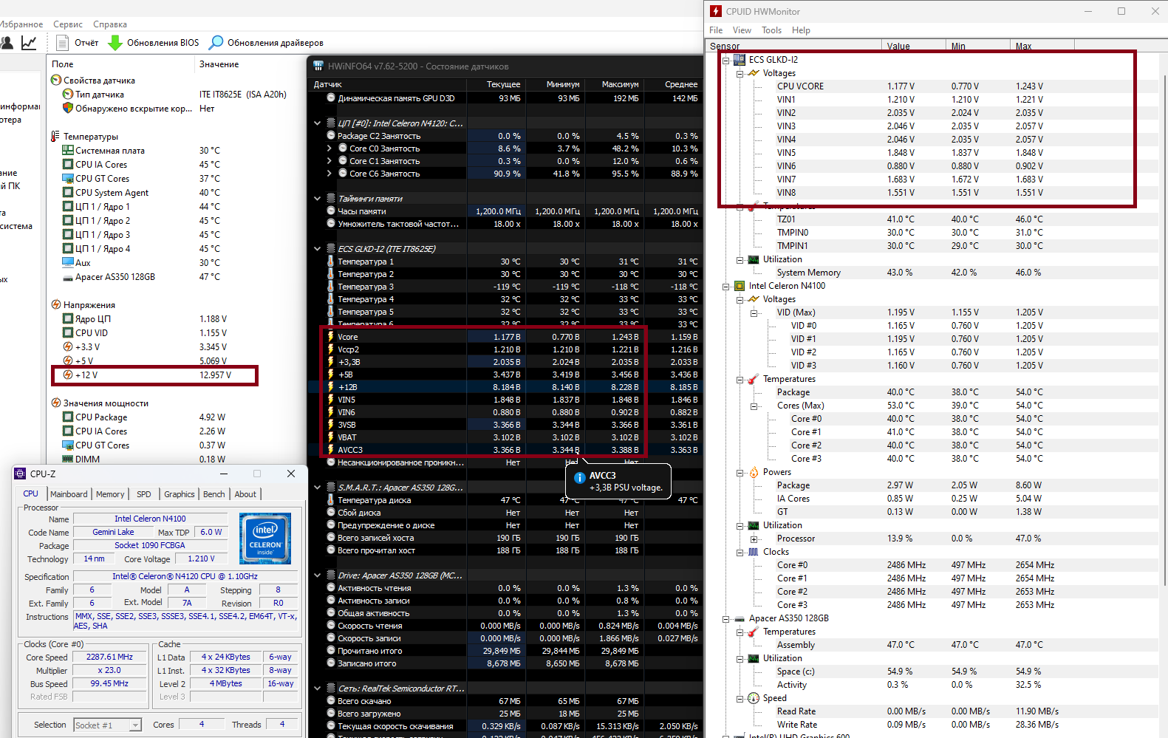Viewport: 1168px width, 738px height.
Task: Click the Core Speed value 2287.61 MHz
Action: click(x=109, y=657)
